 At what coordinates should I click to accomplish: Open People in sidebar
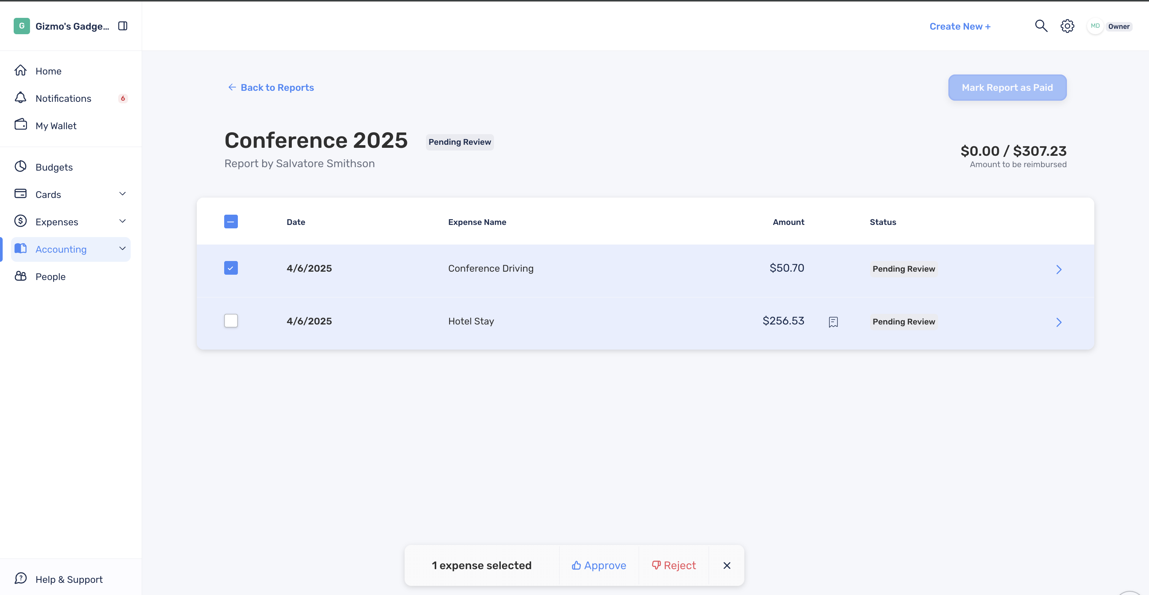pyautogui.click(x=51, y=277)
